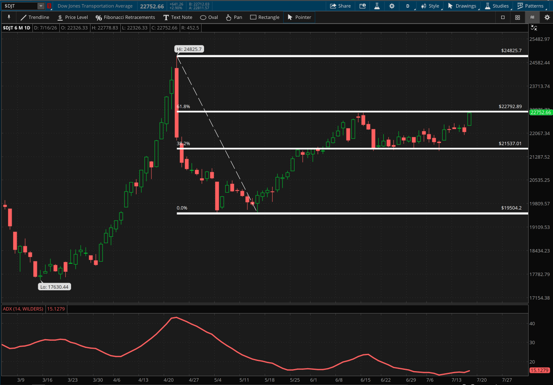Click the 7/20 date on time axis
553x385 pixels.
point(482,380)
